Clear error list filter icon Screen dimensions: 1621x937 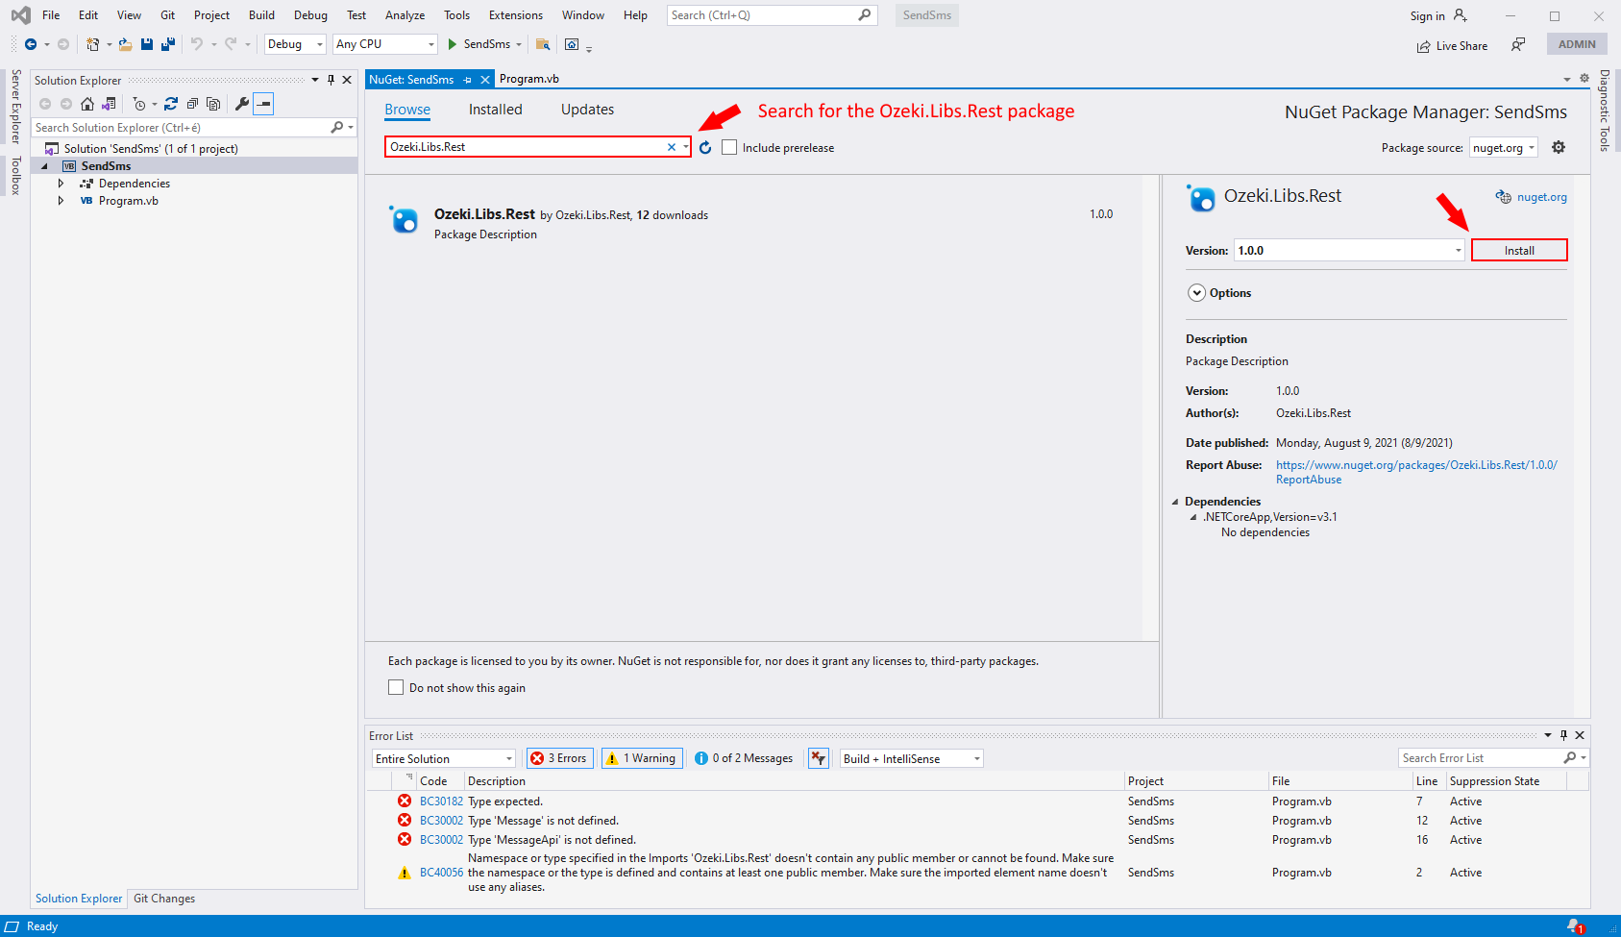pyautogui.click(x=819, y=758)
